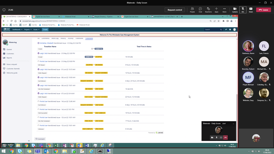Expand the Issues dropdown menu

click(36, 29)
